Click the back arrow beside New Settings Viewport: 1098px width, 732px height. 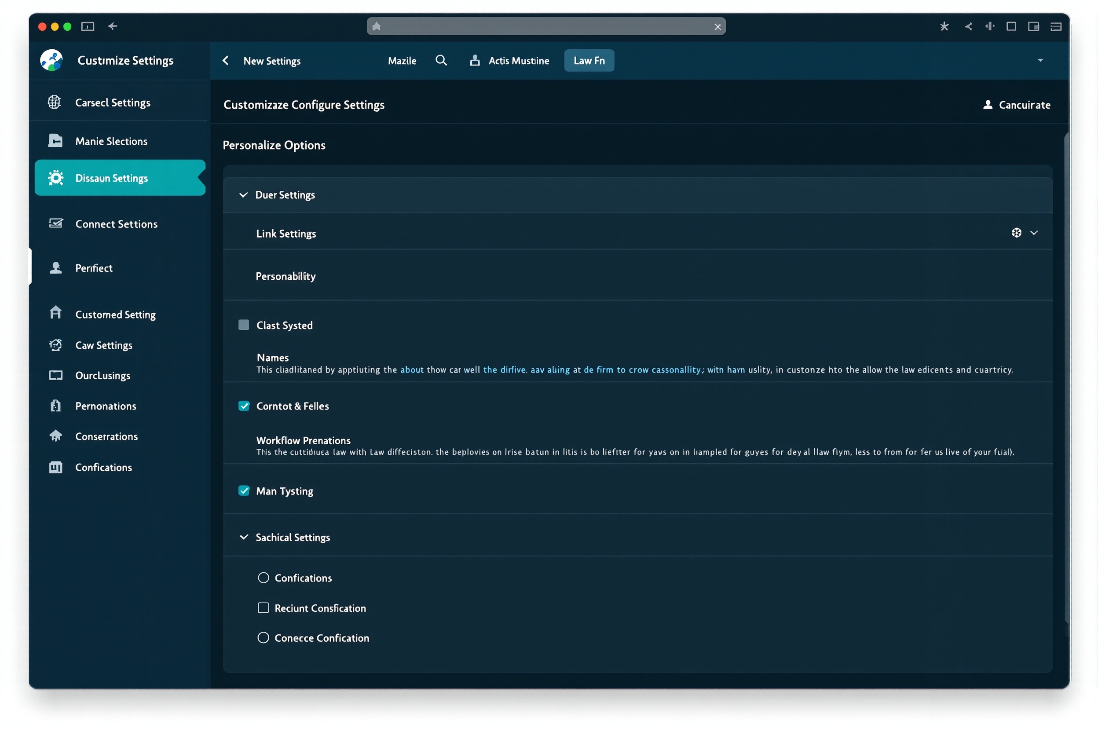[x=226, y=60]
